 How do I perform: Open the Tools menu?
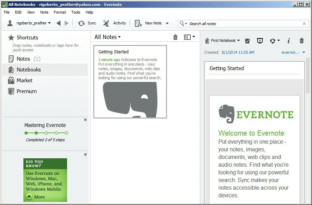click(x=75, y=12)
